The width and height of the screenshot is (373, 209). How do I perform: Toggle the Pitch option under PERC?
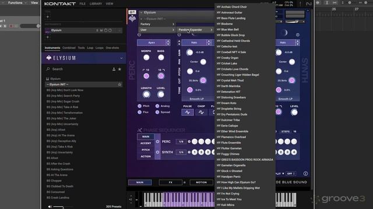pos(140,106)
